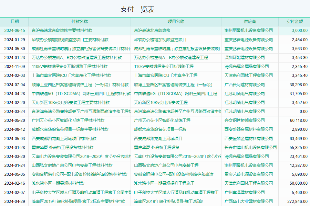Open project link 天府新区10Kv变电所安装工程
310x206 pixels.
click(x=161, y=103)
